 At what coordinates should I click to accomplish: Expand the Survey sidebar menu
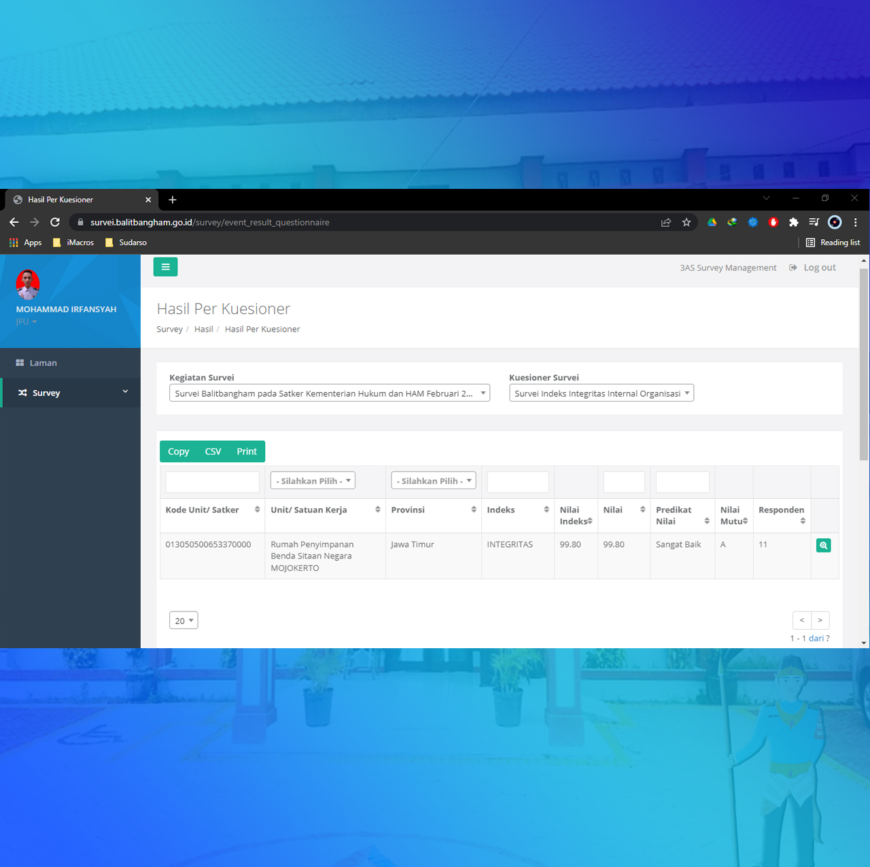(70, 393)
